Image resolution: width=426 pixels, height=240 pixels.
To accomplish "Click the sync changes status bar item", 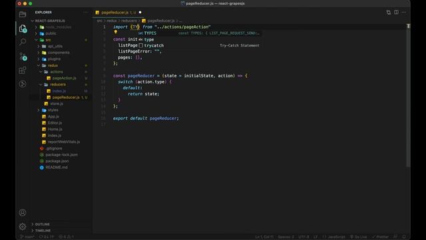I will (47, 237).
